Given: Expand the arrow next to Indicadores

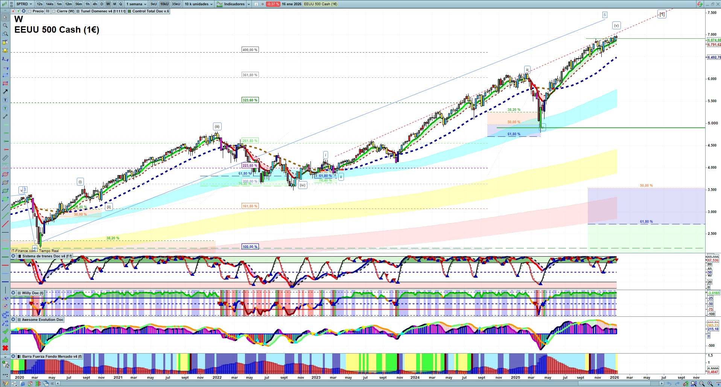Looking at the screenshot, I should [248, 4].
